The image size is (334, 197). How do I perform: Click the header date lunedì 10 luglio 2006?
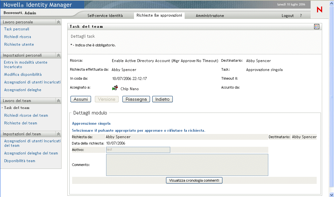(x=291, y=4)
